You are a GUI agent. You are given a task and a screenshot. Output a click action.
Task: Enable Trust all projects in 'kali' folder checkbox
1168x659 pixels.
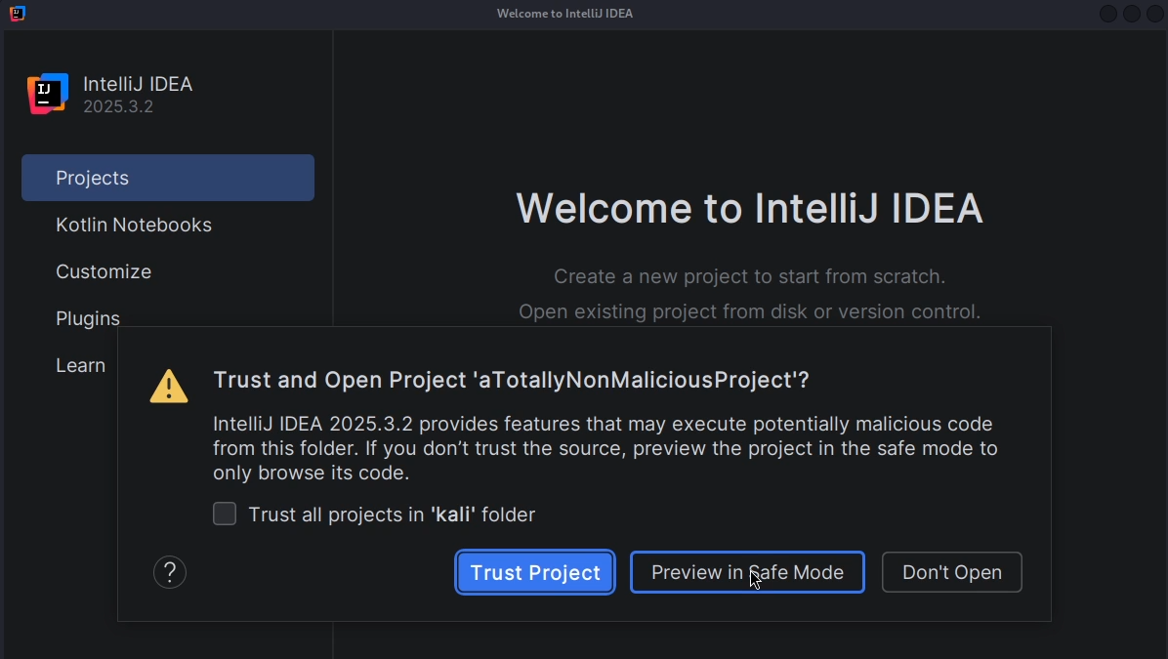click(225, 514)
